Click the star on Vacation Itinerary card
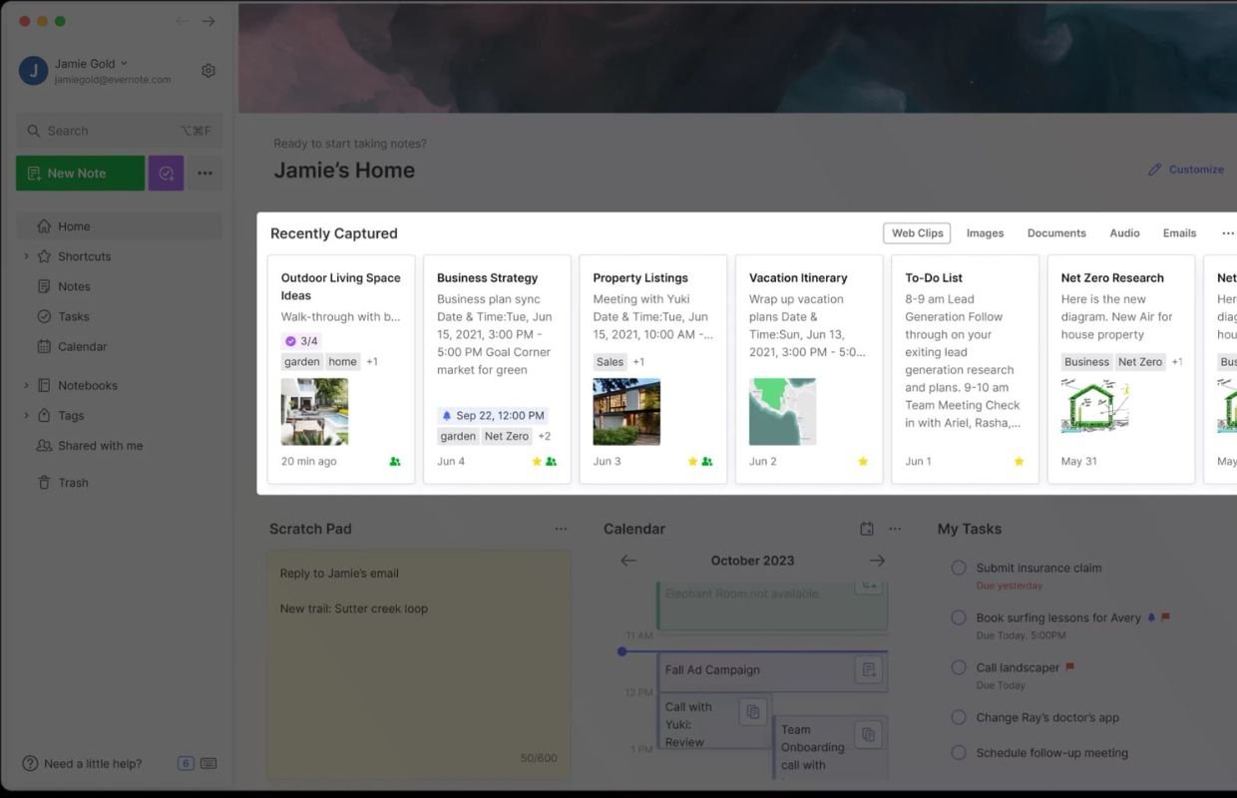The height and width of the screenshot is (798, 1237). click(863, 462)
